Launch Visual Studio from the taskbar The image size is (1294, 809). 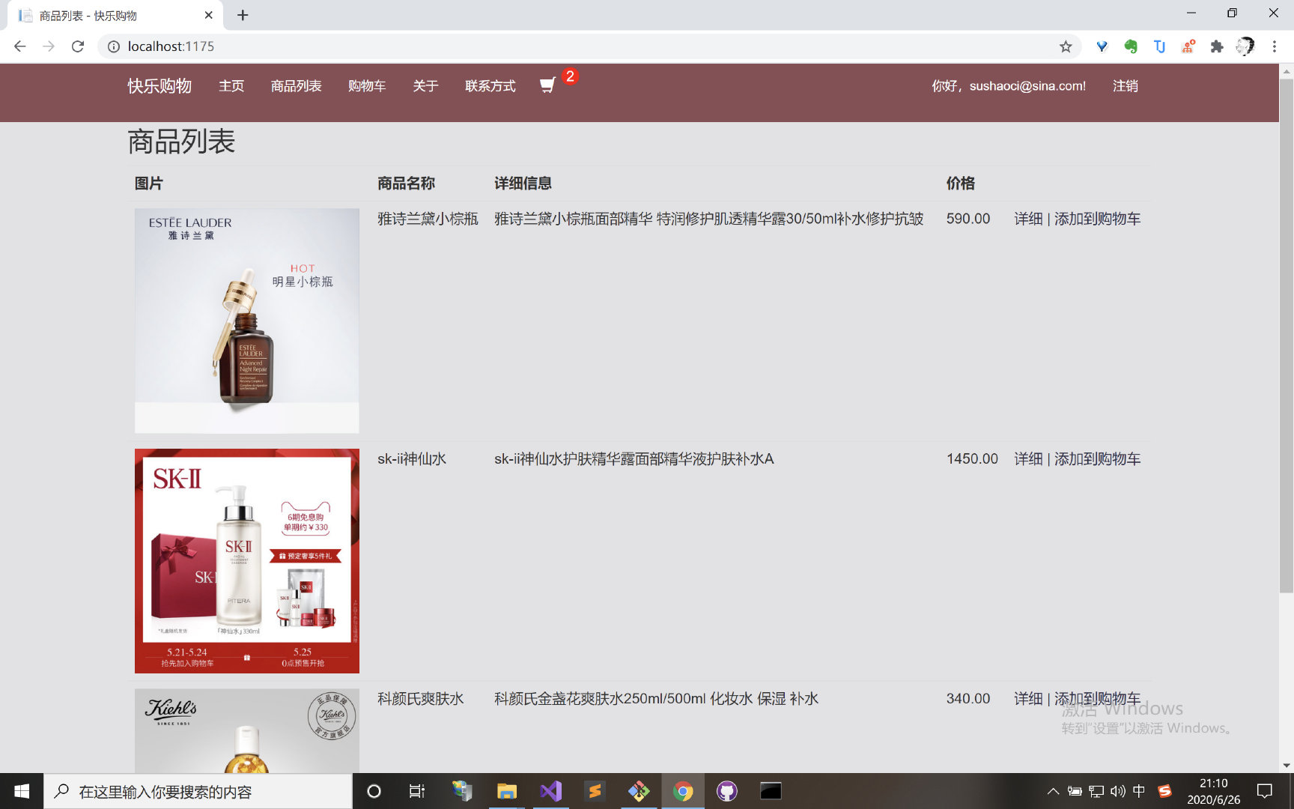[x=551, y=791]
